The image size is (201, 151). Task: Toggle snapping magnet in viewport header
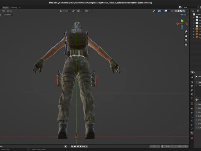pyautogui.click(x=78, y=11)
